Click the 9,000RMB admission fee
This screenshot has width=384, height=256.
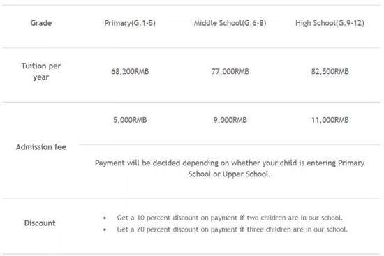pyautogui.click(x=230, y=120)
